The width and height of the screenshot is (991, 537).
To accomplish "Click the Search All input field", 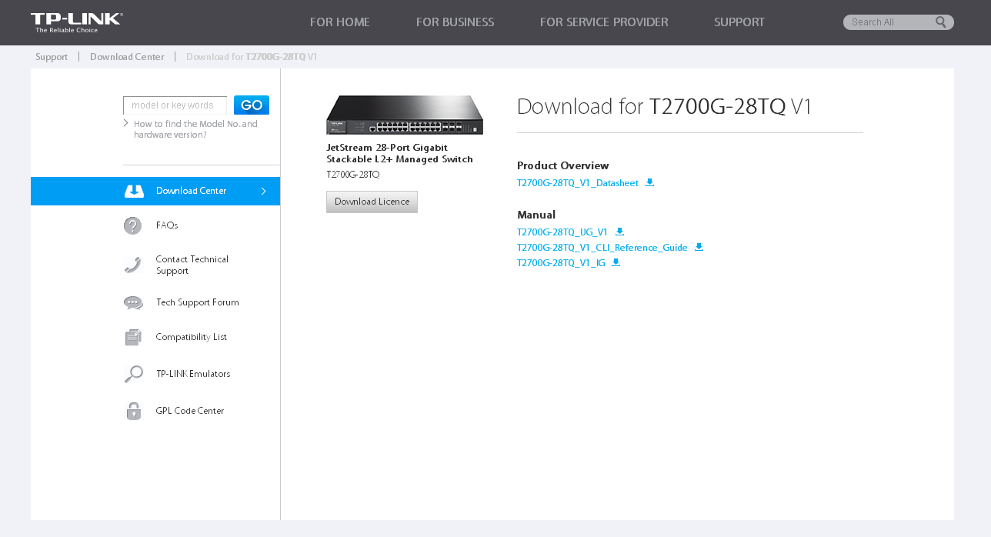I will (891, 22).
